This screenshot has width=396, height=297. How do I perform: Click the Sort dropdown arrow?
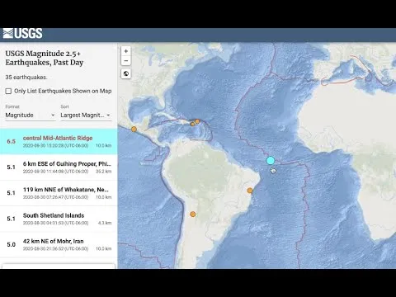pyautogui.click(x=108, y=115)
